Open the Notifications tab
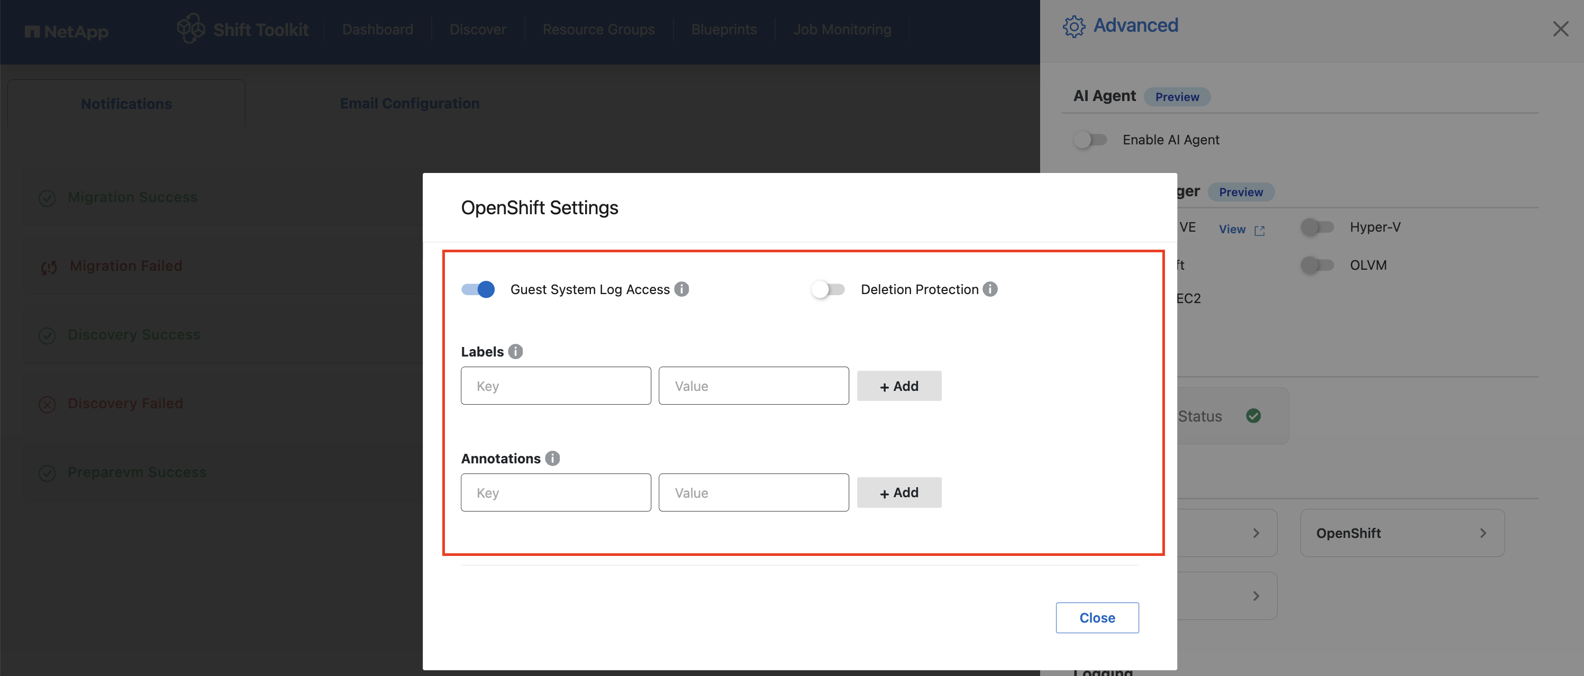The height and width of the screenshot is (676, 1584). (126, 104)
